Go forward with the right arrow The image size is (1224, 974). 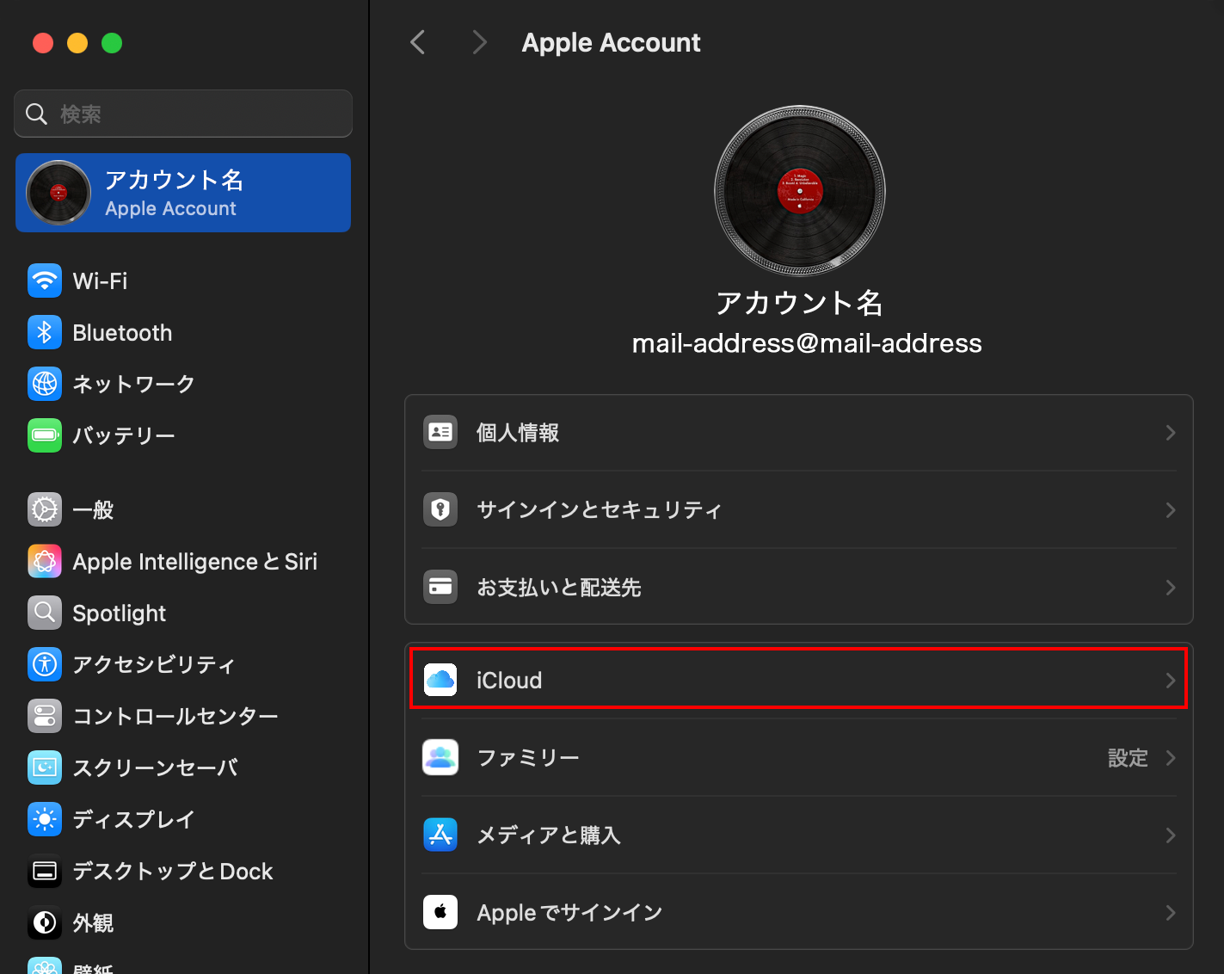coord(480,42)
